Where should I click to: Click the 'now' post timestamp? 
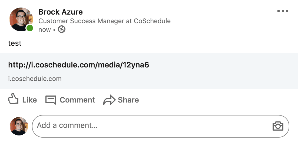pyautogui.click(x=44, y=30)
